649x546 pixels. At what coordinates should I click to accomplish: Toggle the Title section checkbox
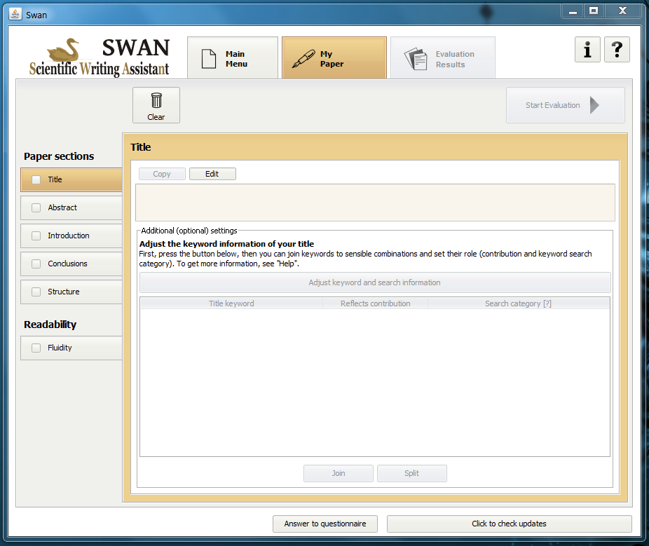pos(36,179)
